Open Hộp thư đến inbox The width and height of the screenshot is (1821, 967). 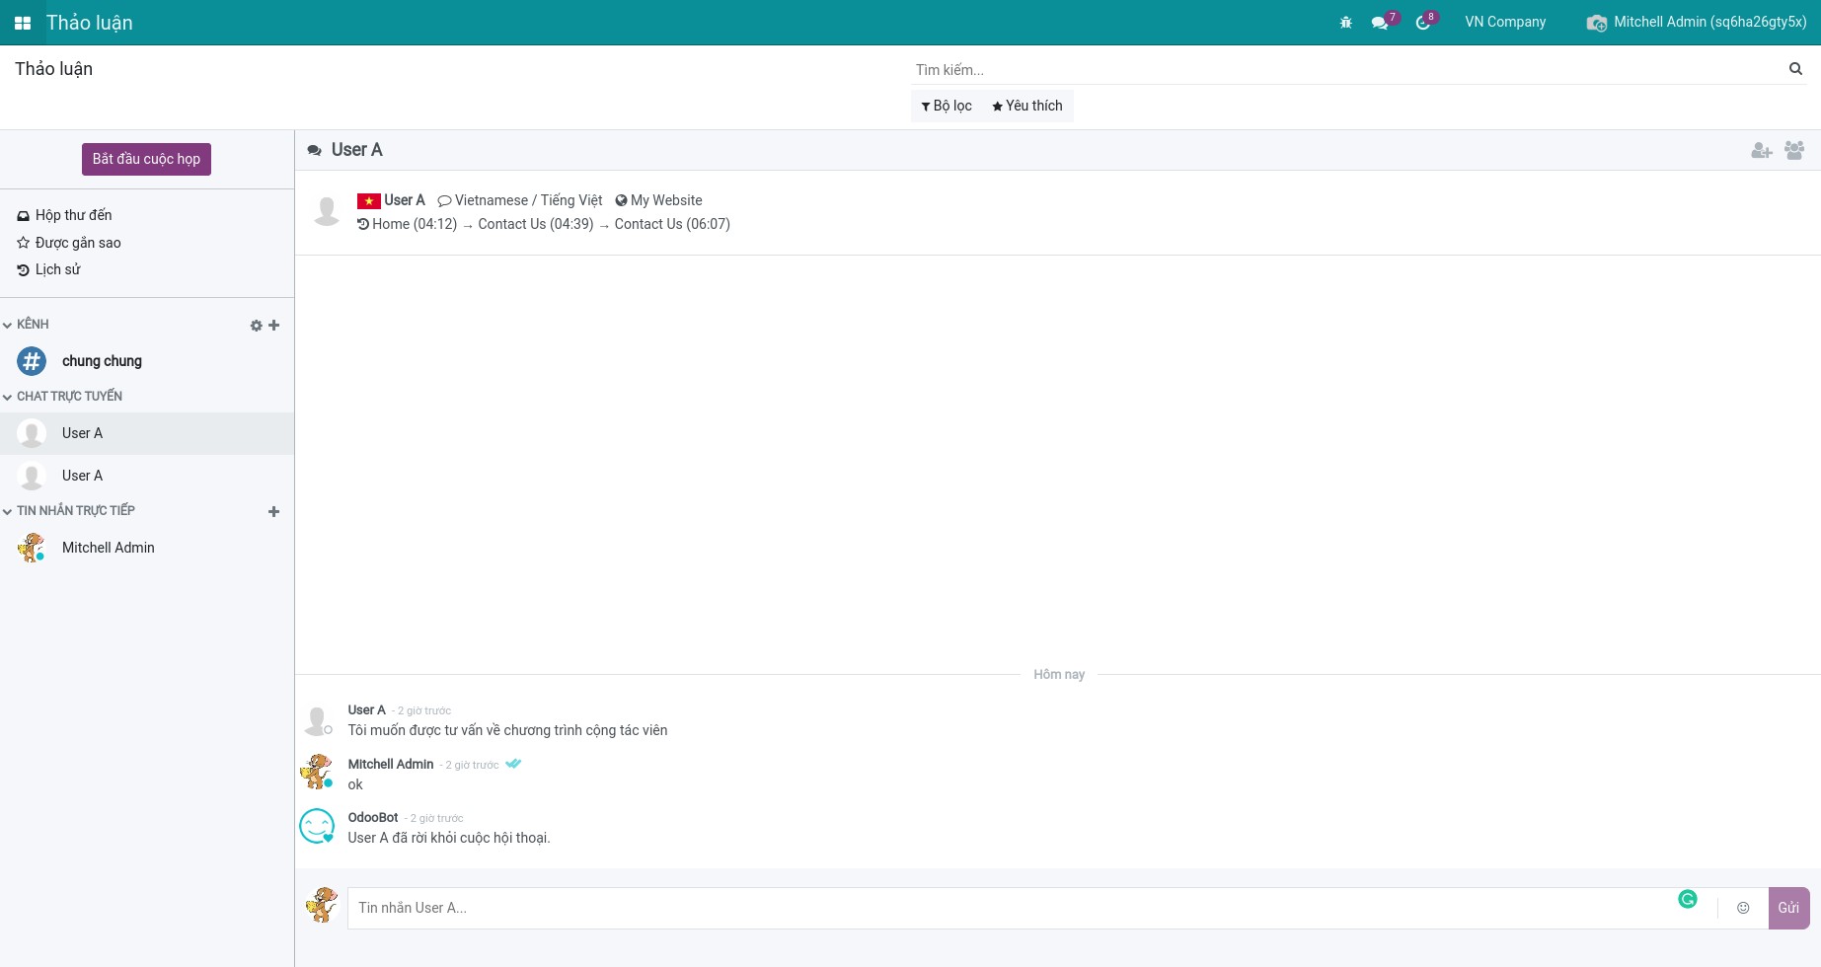click(x=73, y=215)
